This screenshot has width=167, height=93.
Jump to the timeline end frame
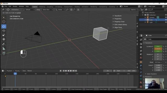tap(76, 71)
